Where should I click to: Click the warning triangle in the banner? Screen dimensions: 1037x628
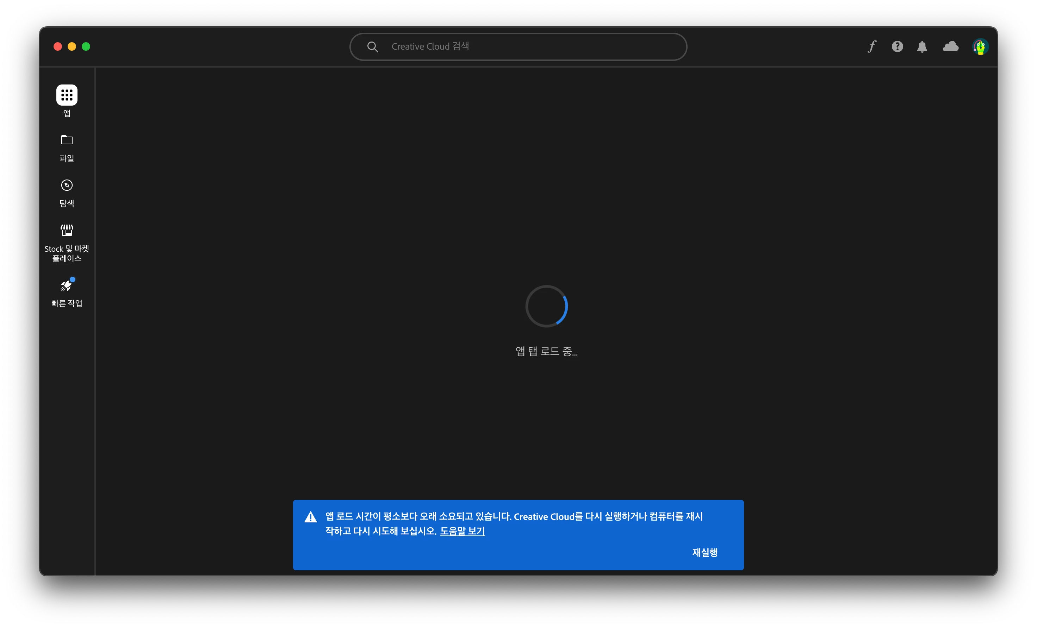tap(311, 517)
